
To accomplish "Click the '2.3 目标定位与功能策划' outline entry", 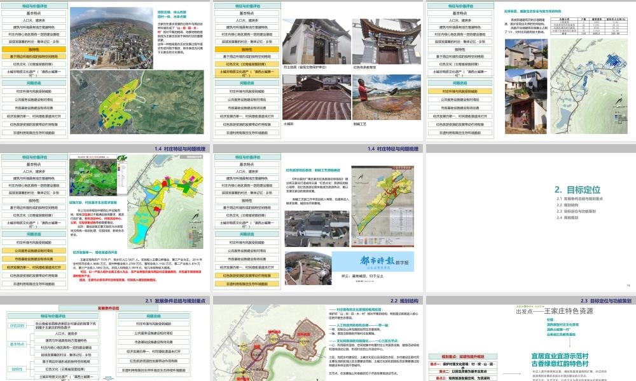I will point(576,211).
